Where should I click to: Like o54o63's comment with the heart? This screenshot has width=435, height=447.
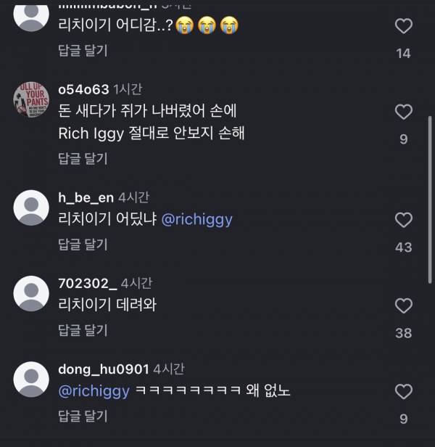pos(403,112)
